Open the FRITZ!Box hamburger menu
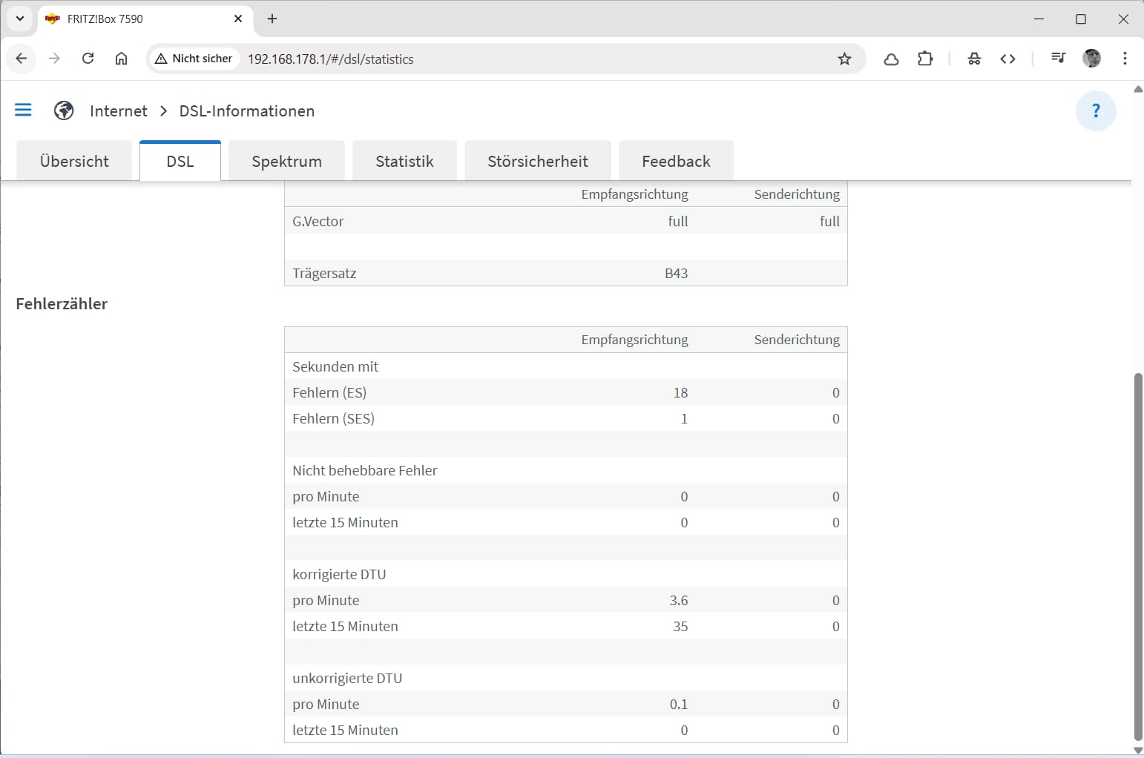1144x758 pixels. (23, 111)
